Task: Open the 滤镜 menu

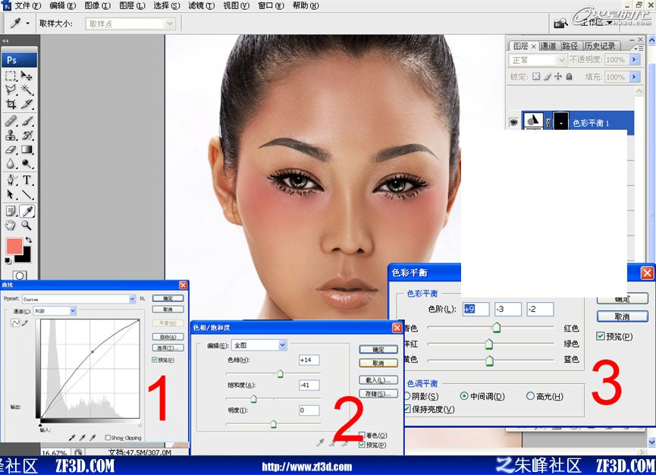Action: pos(201,5)
